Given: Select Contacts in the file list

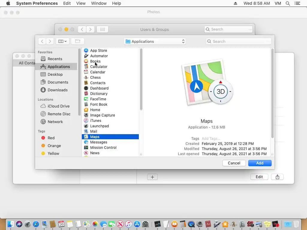Looking at the screenshot, I should point(110,83).
